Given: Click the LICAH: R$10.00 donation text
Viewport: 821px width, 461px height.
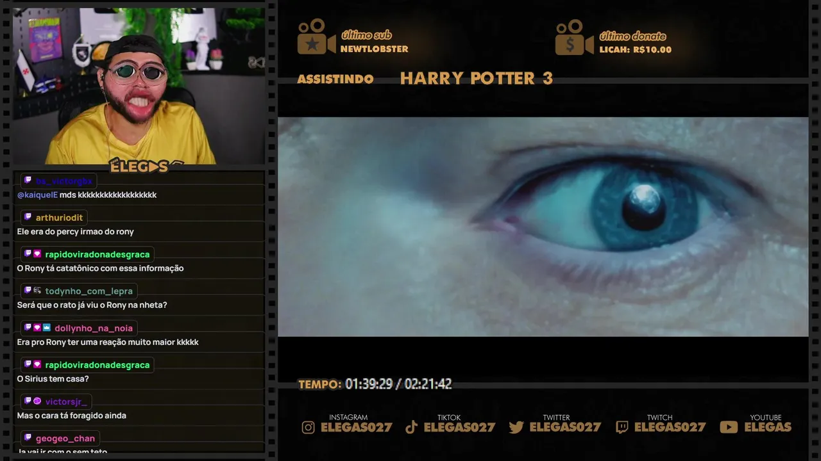Looking at the screenshot, I should (636, 50).
